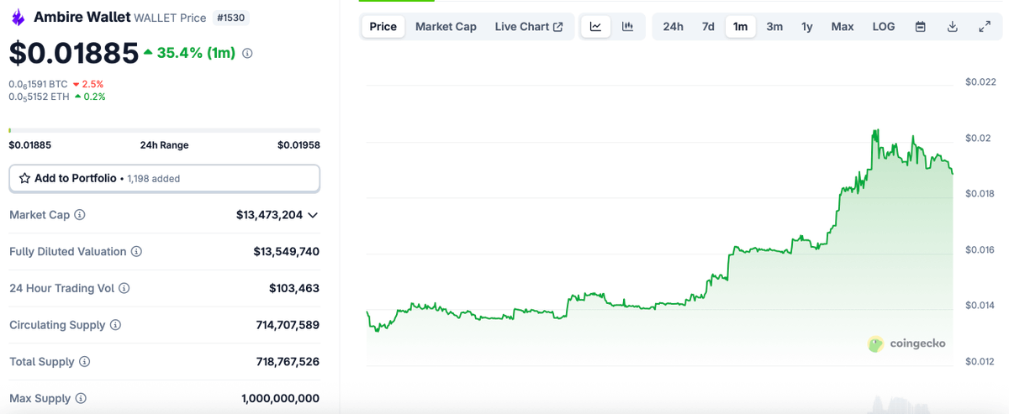Click the $0.01958 24h high value
Screen dimensions: 1009x414
298,144
